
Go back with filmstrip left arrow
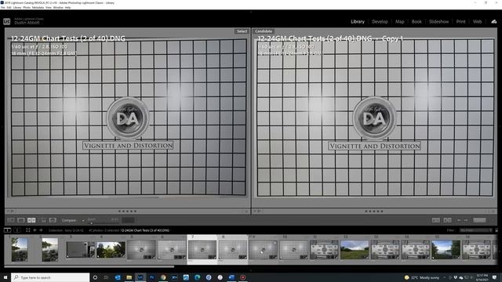click(35, 230)
